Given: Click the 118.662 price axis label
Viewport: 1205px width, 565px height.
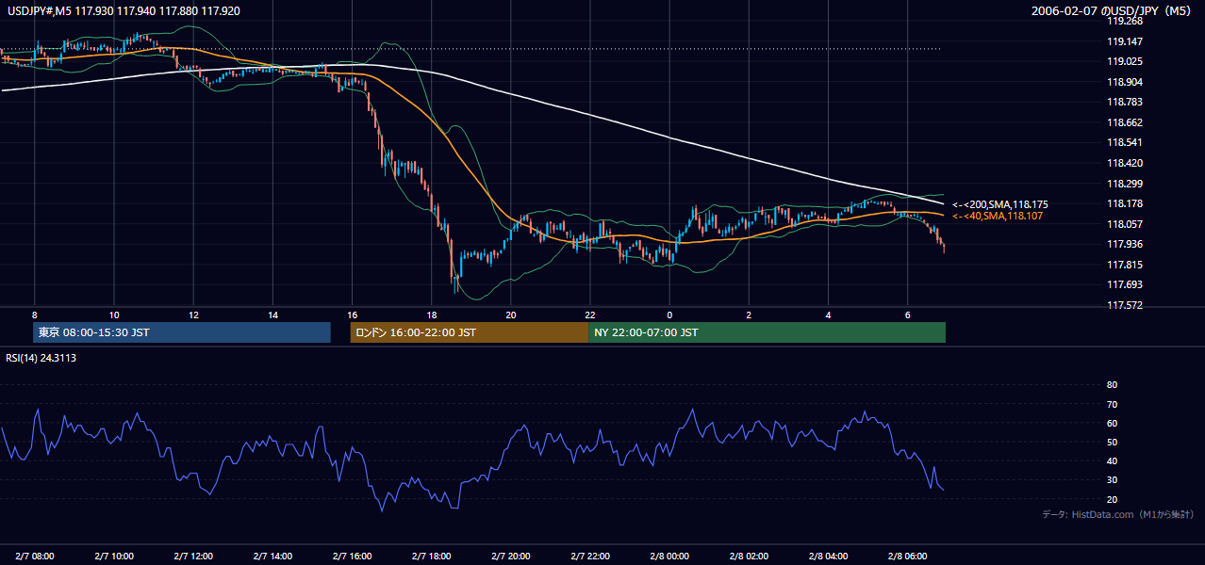Looking at the screenshot, I should 1125,122.
